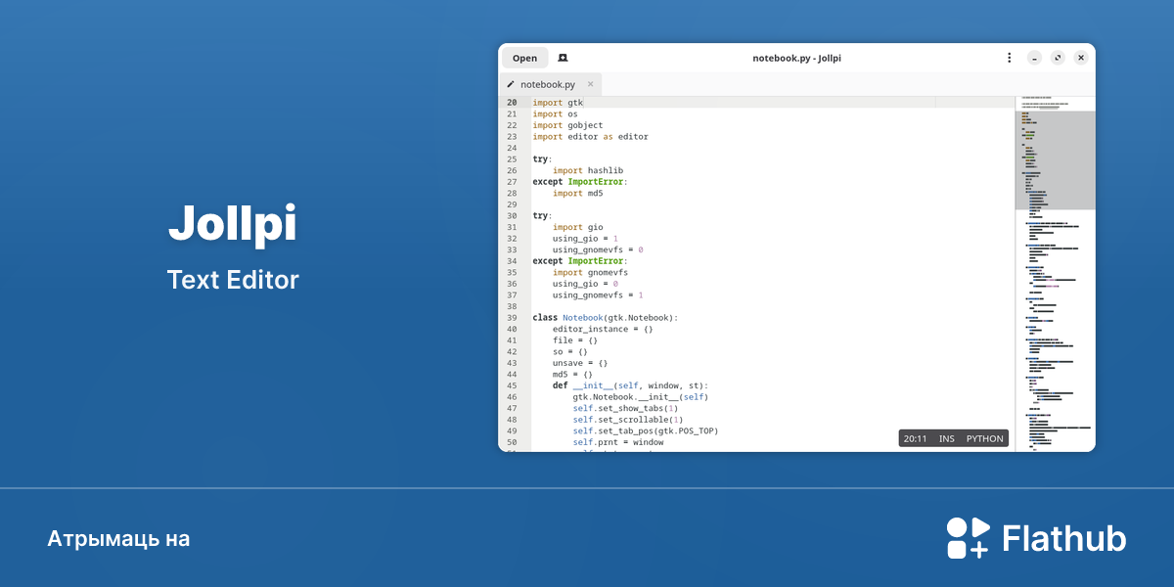Click the 'Атрымаць на' text
The height and width of the screenshot is (587, 1174).
click(118, 539)
